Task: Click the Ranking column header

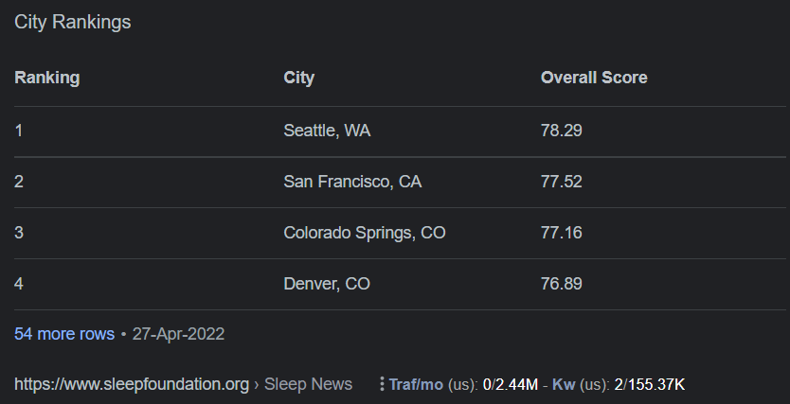Action: [x=46, y=78]
